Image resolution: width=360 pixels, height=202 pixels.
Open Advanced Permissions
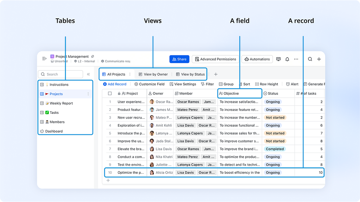(x=215, y=59)
